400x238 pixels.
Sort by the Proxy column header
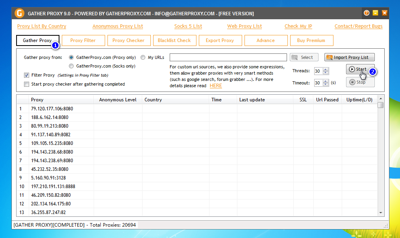pyautogui.click(x=61, y=100)
